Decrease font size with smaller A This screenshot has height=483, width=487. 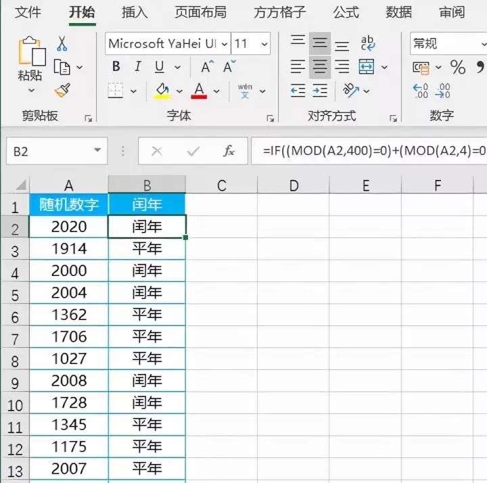tap(229, 66)
